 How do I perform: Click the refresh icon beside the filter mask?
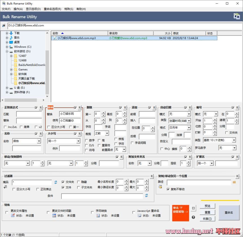[56, 182]
